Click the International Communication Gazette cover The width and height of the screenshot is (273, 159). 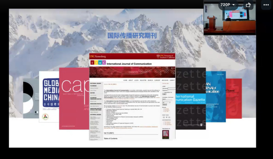click(x=191, y=98)
